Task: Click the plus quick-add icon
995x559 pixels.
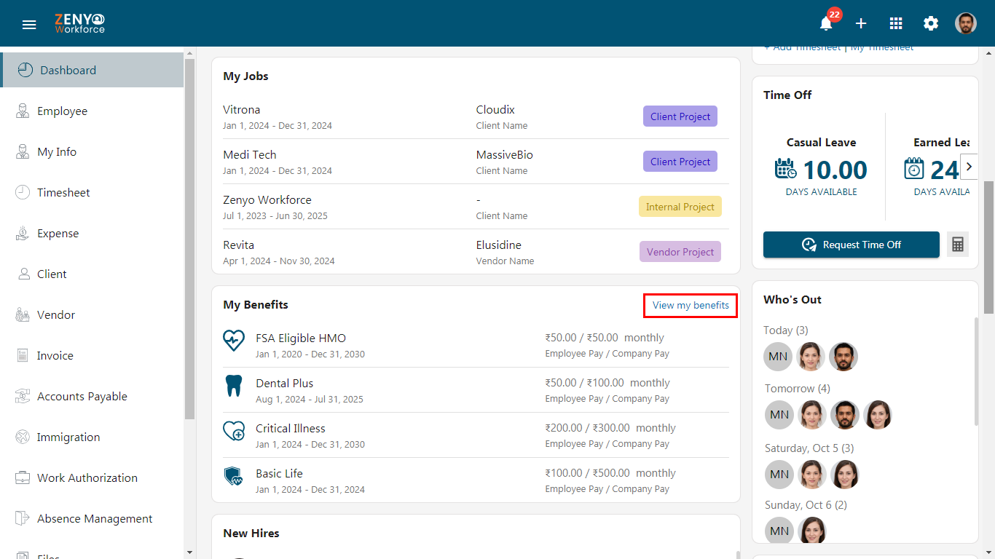Action: (x=861, y=23)
